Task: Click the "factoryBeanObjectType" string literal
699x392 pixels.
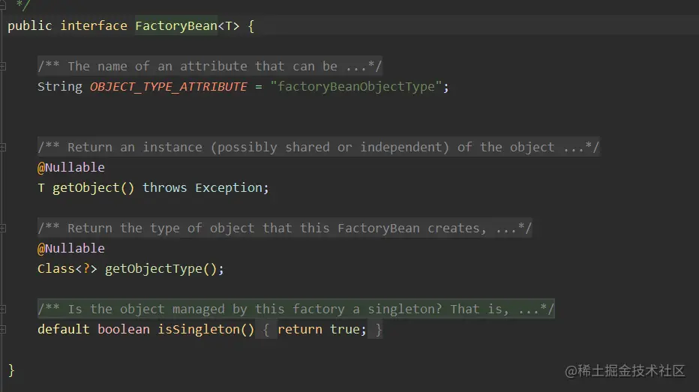Action: (355, 87)
